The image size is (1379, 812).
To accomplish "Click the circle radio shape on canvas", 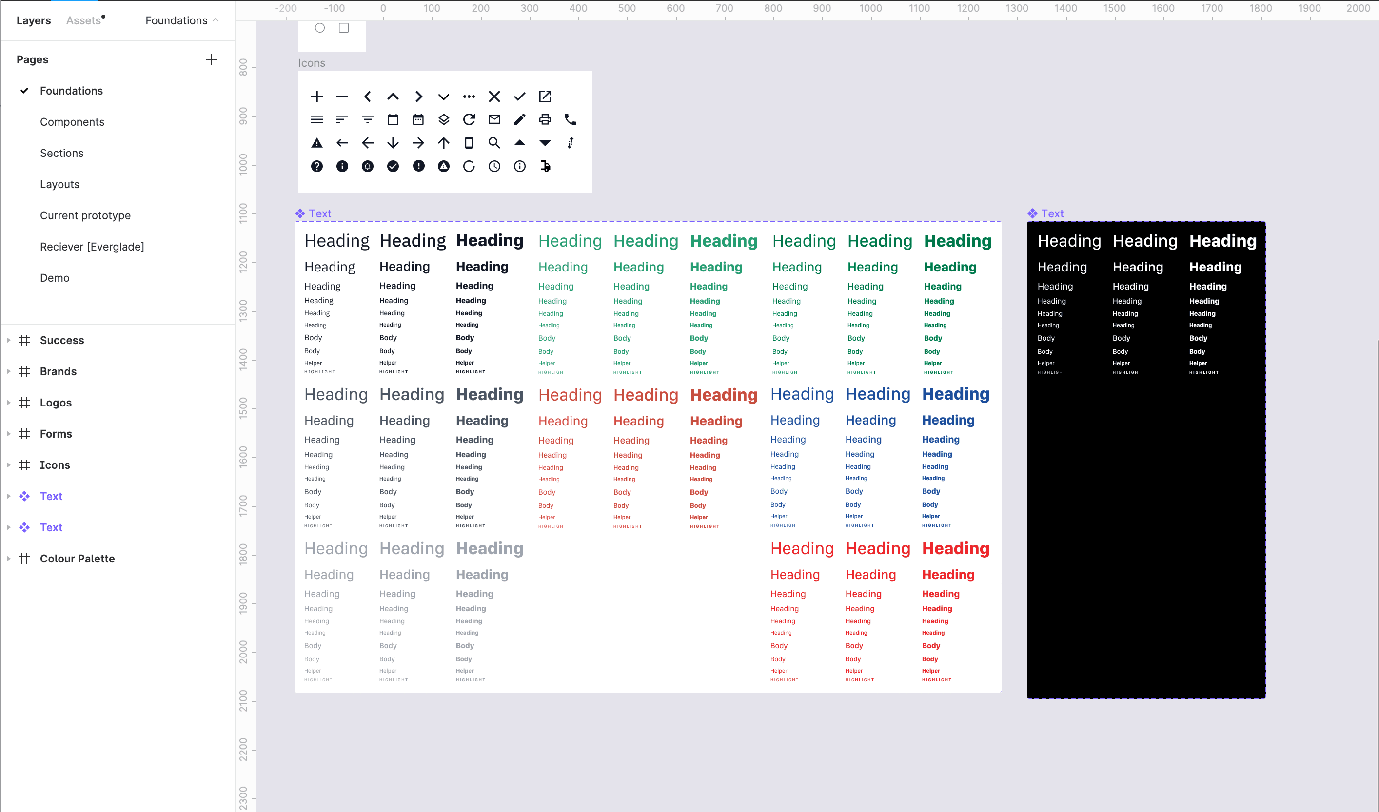I will pos(320,28).
